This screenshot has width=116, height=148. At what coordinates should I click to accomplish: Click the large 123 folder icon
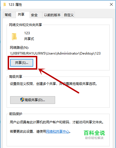click(x=14, y=37)
